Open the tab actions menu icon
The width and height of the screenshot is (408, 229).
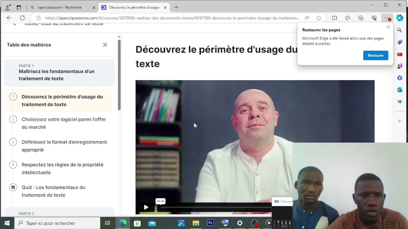(x=19, y=7)
